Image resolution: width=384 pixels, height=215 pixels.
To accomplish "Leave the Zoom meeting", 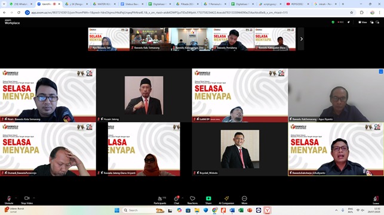I will tap(376, 200).
